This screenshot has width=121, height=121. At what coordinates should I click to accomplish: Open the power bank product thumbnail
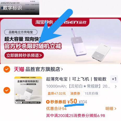click(x=28, y=90)
